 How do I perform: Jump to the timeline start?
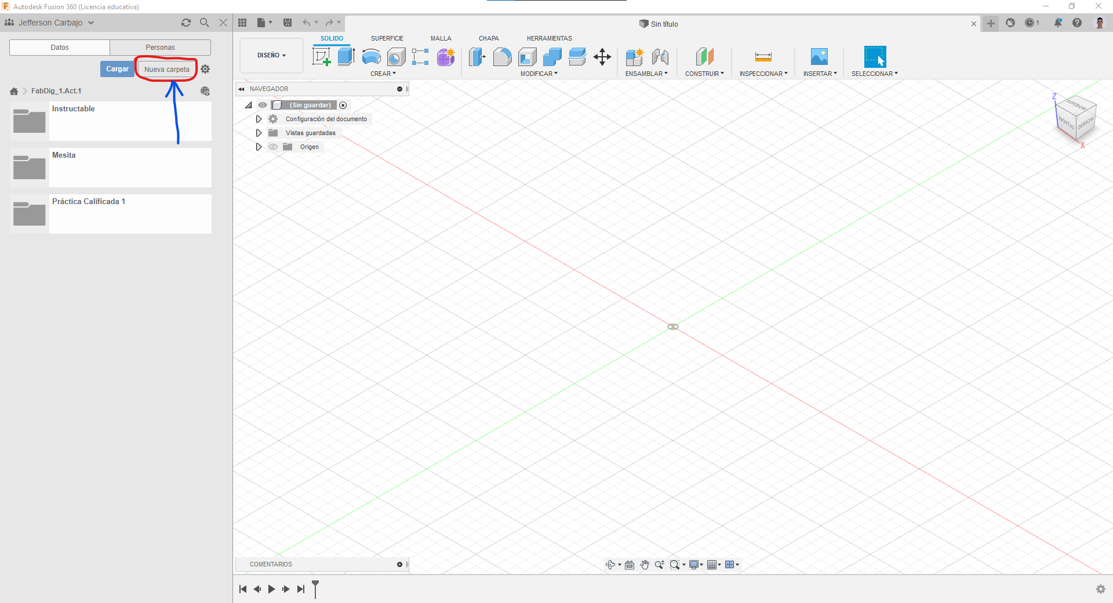coord(243,589)
